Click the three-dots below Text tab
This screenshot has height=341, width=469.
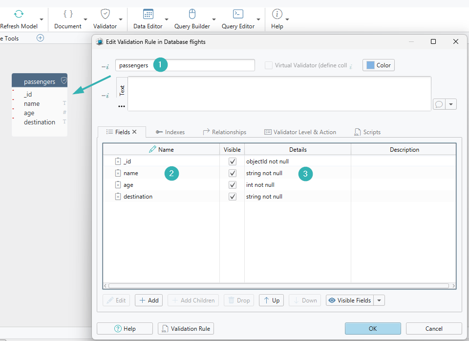[122, 106]
